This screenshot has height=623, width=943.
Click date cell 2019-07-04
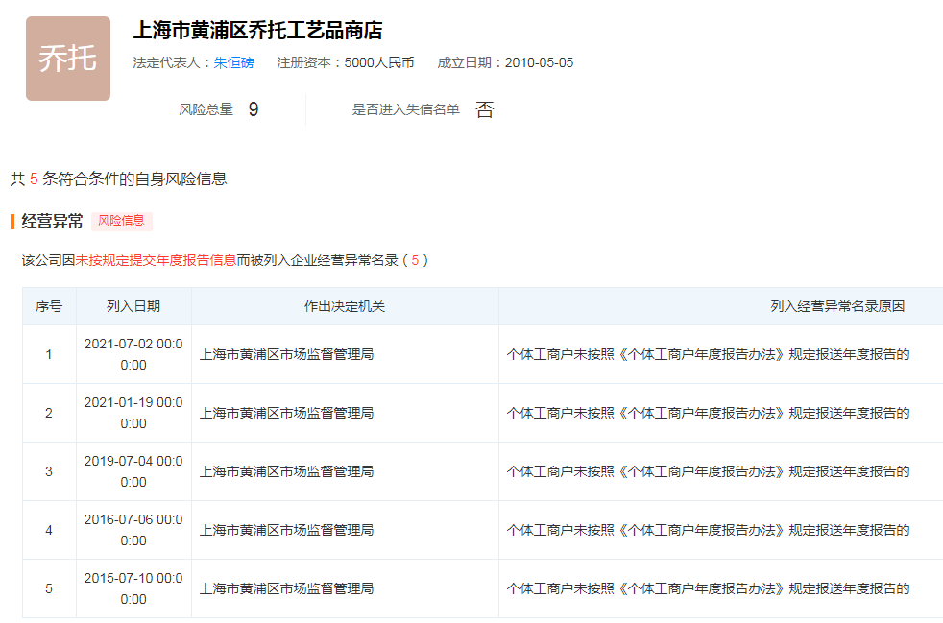point(133,471)
